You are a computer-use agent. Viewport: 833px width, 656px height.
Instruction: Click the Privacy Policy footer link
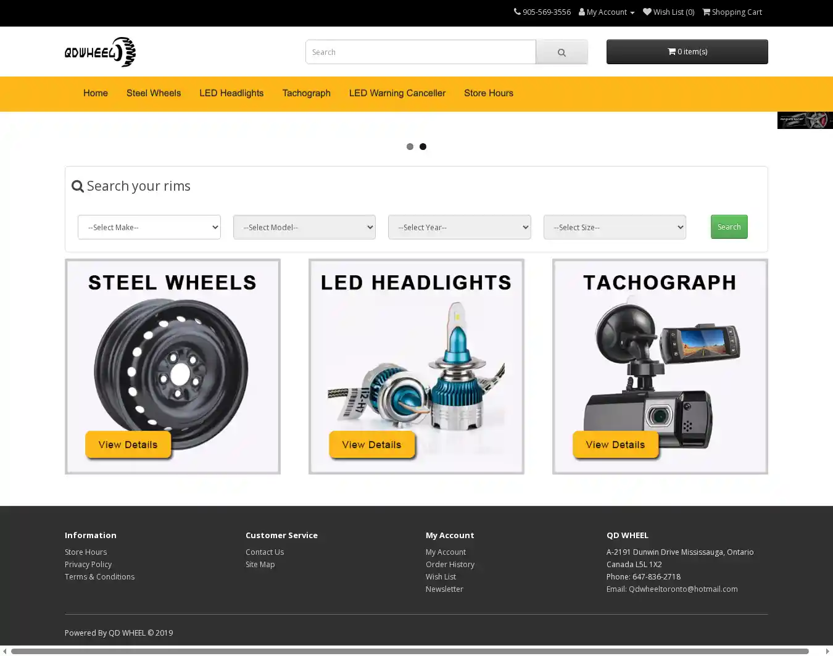click(x=88, y=565)
